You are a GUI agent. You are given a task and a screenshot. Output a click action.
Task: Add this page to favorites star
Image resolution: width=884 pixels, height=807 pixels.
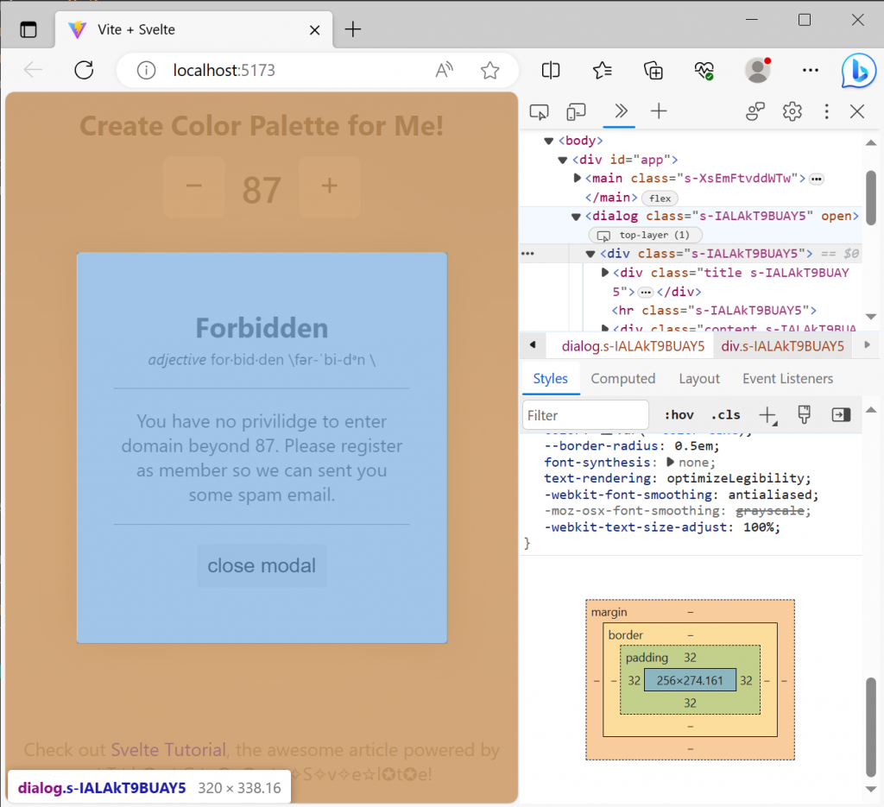point(490,71)
